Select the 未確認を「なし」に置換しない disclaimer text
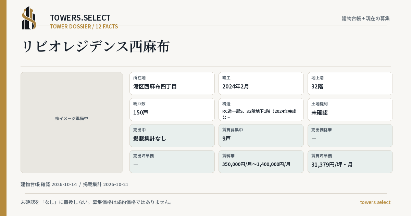This screenshot has width=411, height=216. [x=96, y=202]
